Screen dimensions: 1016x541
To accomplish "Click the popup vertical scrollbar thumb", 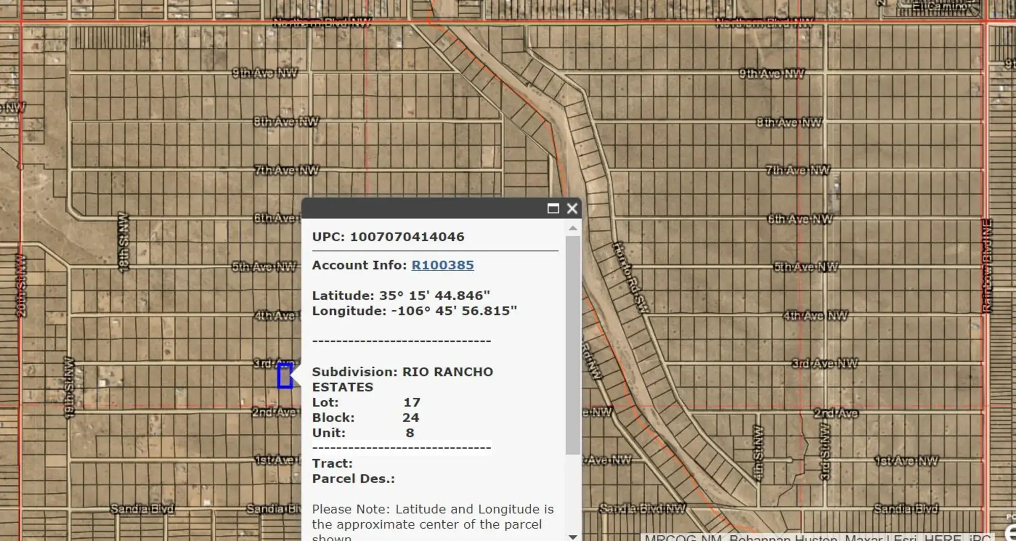I will [573, 345].
